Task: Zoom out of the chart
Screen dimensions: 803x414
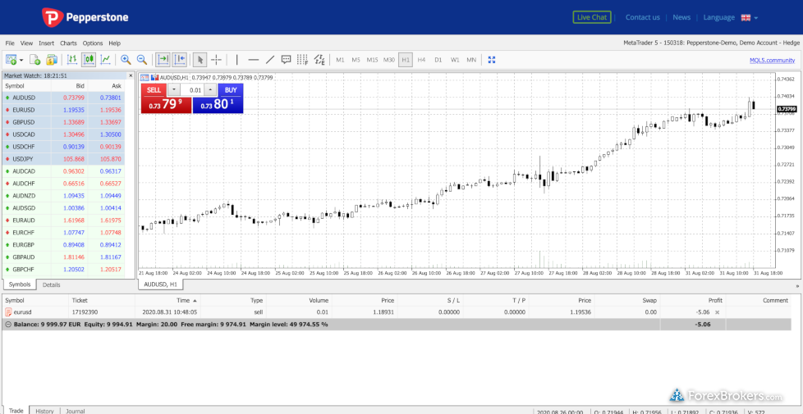Action: pos(142,60)
